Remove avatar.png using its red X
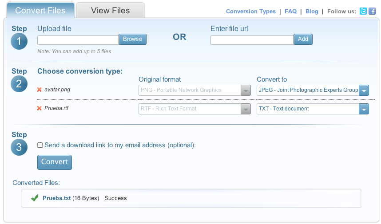This screenshot has width=381, height=224. pyautogui.click(x=40, y=90)
